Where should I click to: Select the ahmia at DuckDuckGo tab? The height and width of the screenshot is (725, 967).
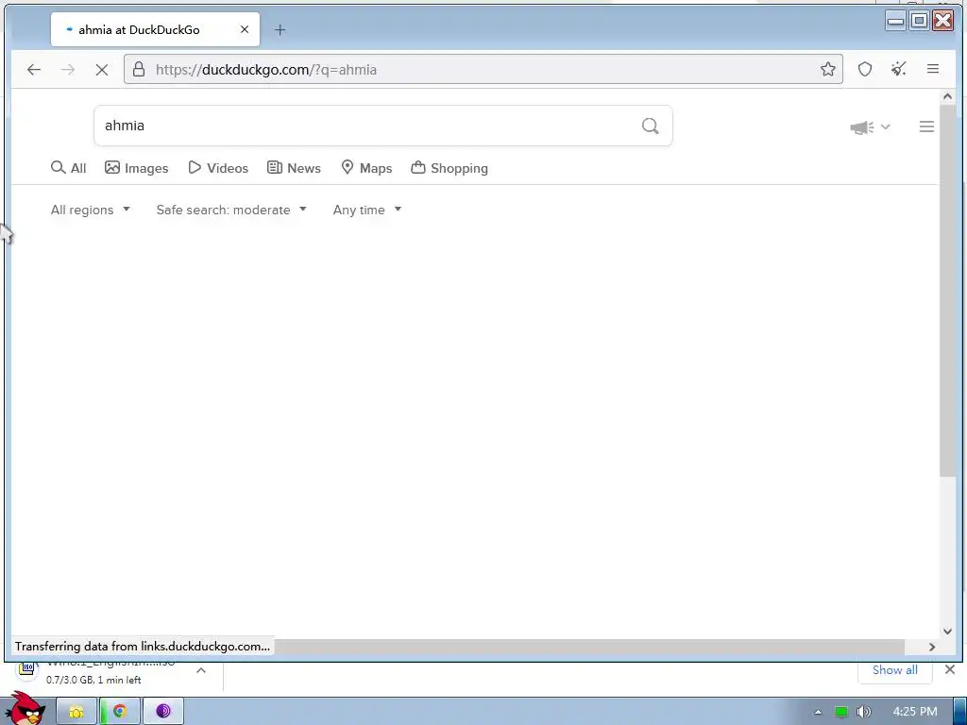coord(156,29)
